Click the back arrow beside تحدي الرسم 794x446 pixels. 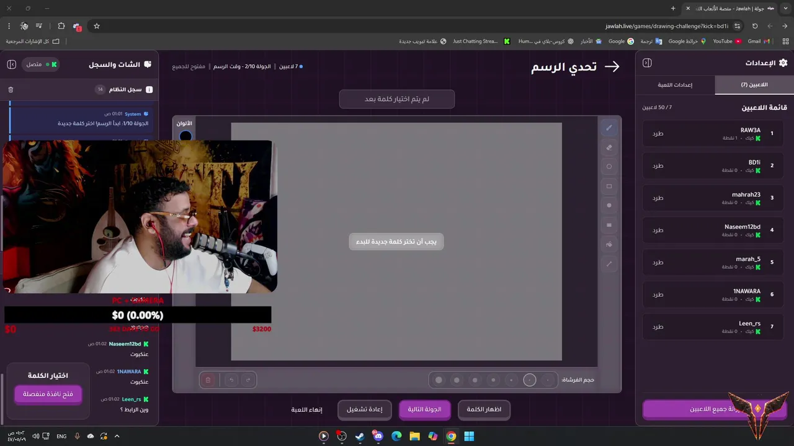(612, 66)
